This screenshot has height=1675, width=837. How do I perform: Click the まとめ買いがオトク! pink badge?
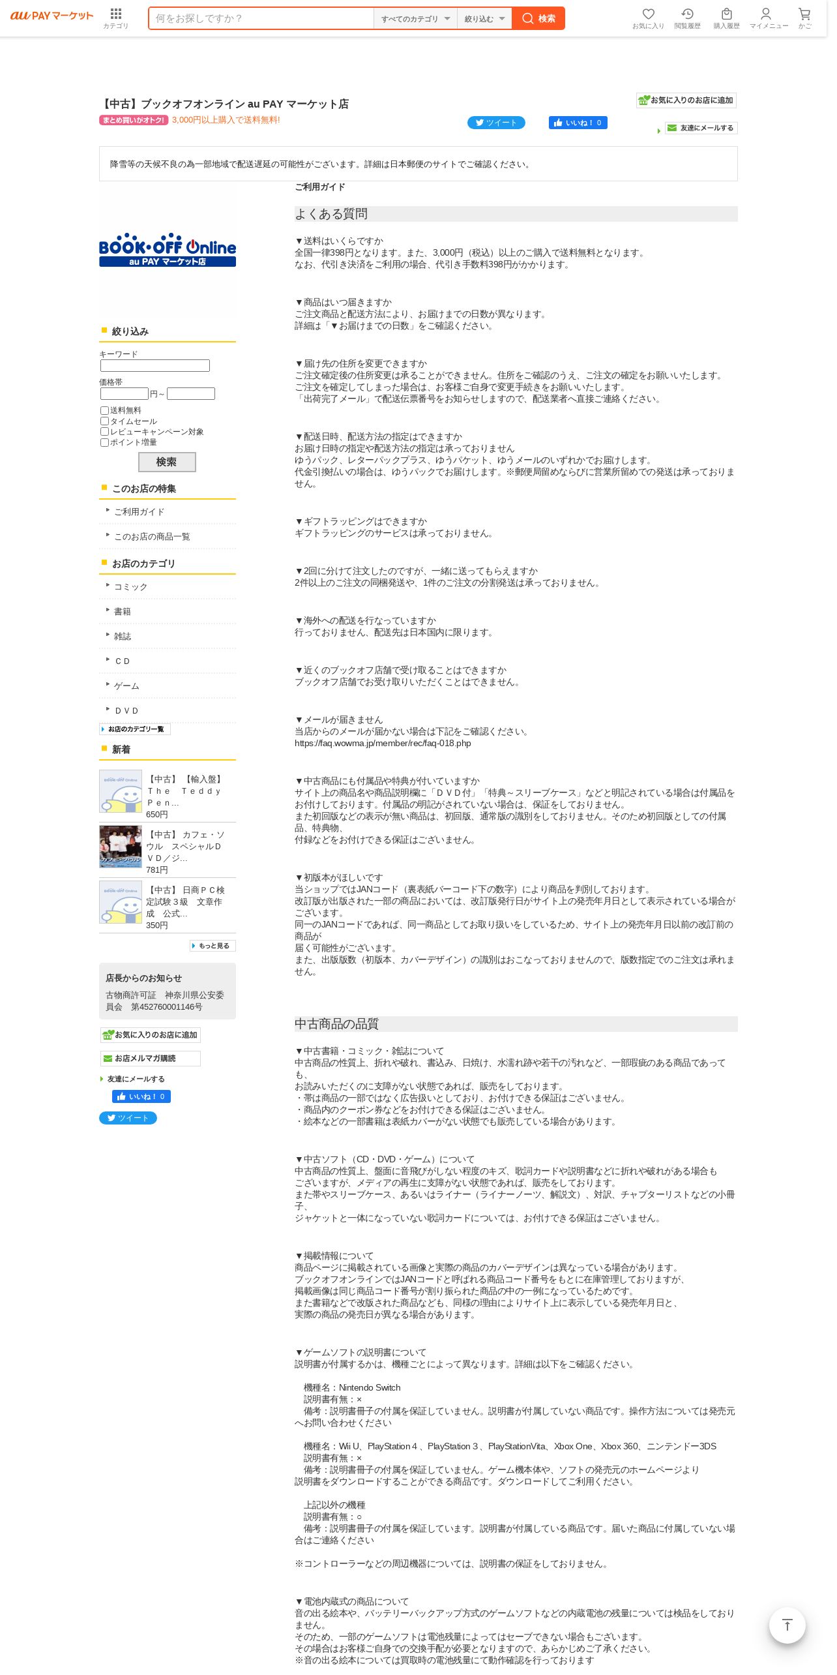point(134,120)
